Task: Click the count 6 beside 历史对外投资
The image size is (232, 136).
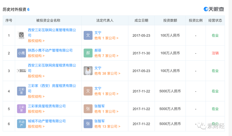Action: tap(29, 10)
